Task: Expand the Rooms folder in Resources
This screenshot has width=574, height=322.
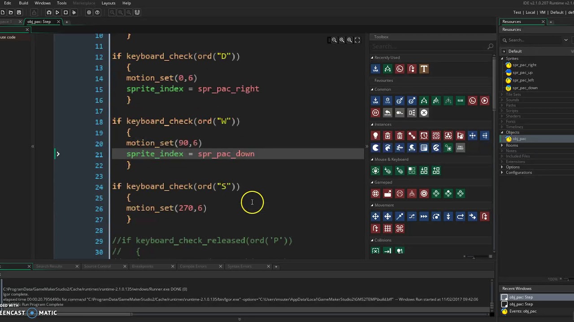Action: (x=502, y=145)
